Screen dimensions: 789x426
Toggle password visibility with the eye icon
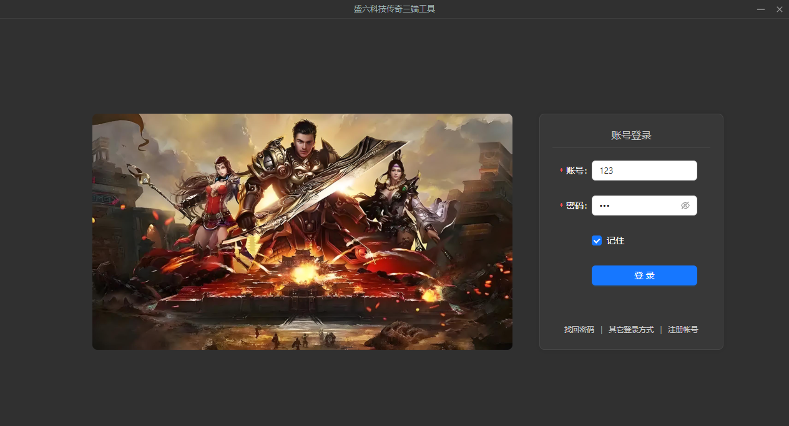[685, 206]
